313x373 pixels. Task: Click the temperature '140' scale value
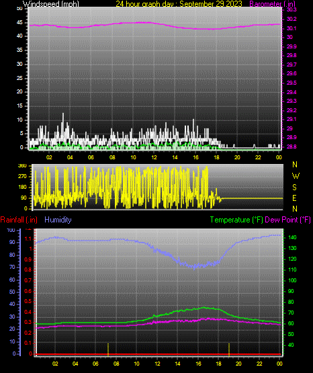[292, 237]
